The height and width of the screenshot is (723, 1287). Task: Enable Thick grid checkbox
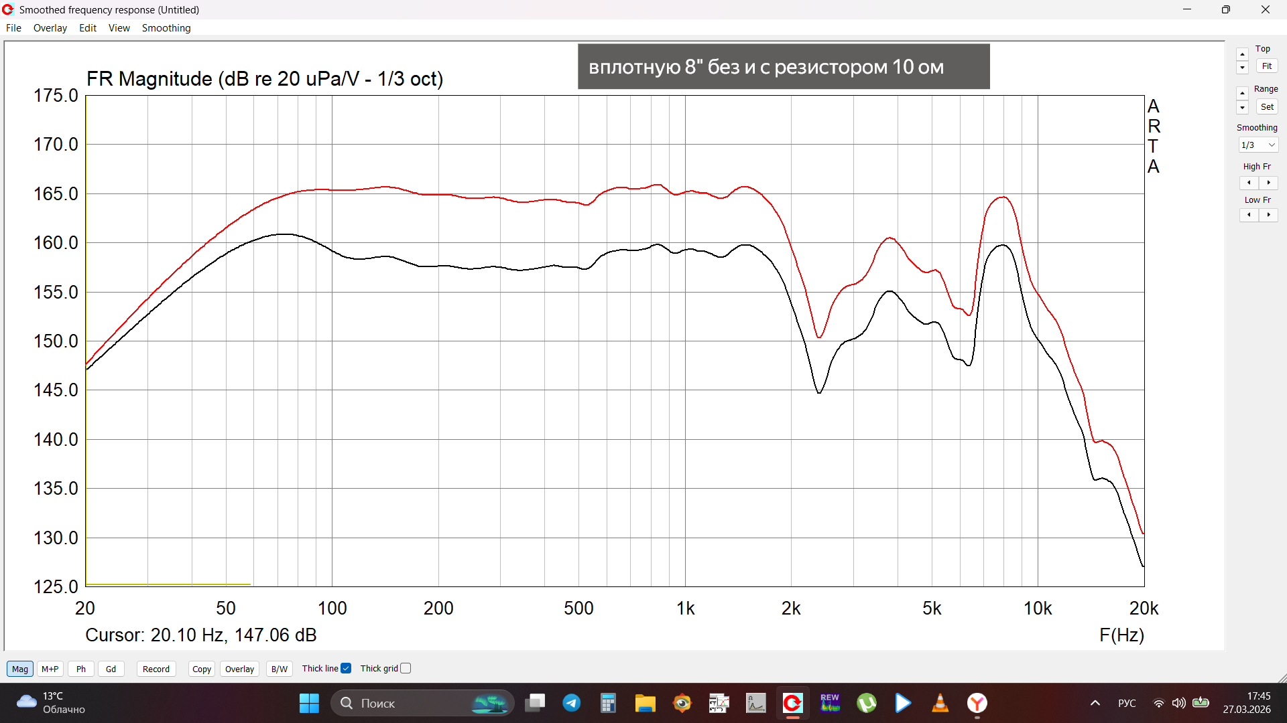(x=406, y=668)
